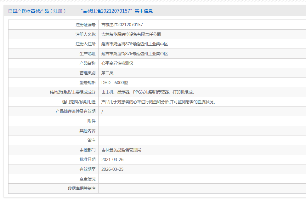
Task: Click the 生产地址 row value
Action: (135, 53)
